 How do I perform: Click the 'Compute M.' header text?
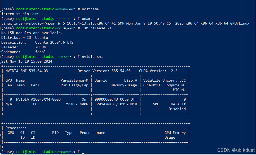tap(175, 85)
